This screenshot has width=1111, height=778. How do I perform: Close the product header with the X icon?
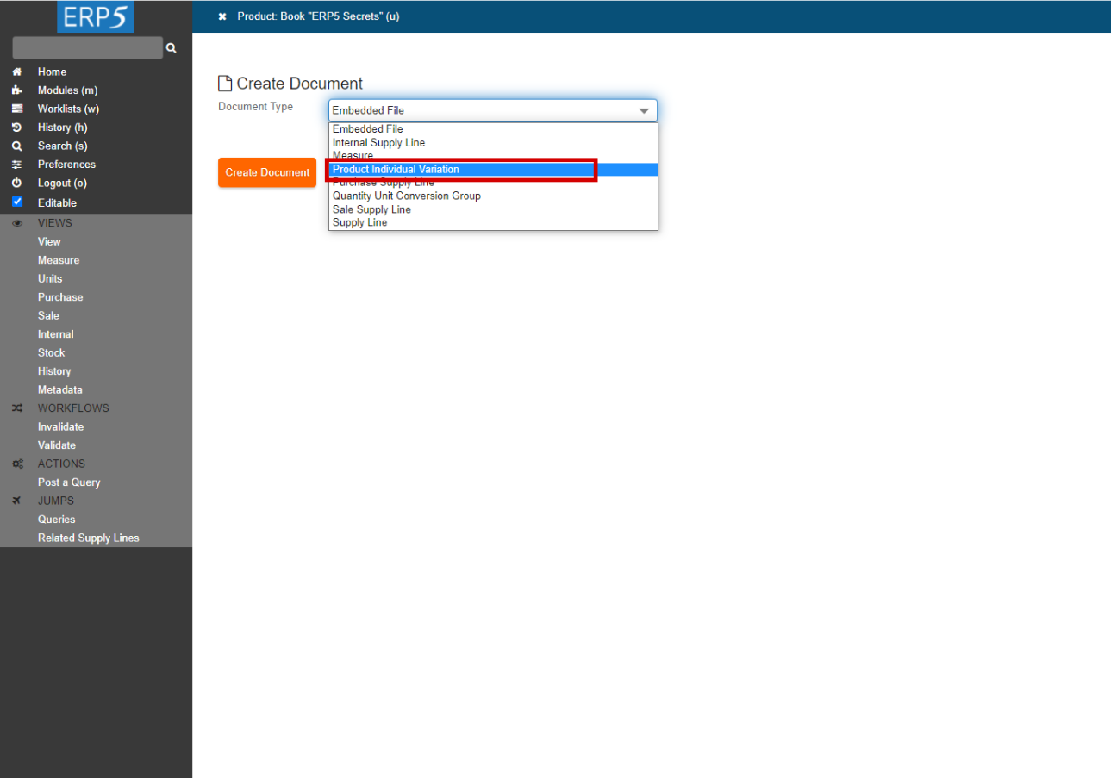(x=222, y=16)
